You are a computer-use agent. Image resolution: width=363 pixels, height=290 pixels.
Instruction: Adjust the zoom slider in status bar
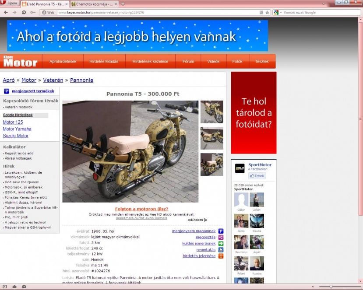[331, 287]
